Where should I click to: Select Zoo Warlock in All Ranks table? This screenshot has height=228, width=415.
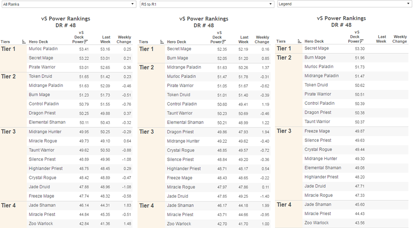[x=41, y=223]
